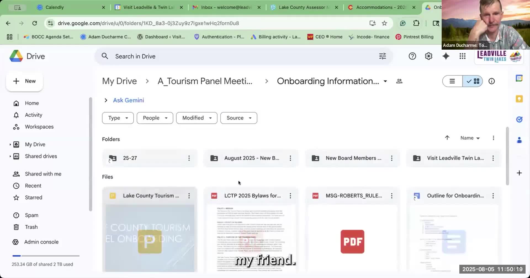This screenshot has width=530, height=278.
Task: Expand My Drive tree in sidebar
Action: [x=10, y=144]
